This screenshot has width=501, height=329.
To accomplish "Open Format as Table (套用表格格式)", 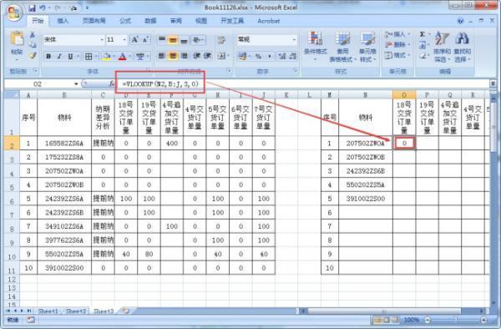I will coord(342,47).
